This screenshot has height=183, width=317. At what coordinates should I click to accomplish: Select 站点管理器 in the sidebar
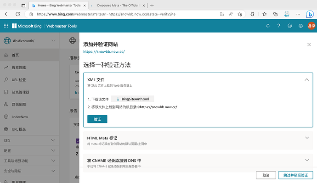tap(29, 92)
